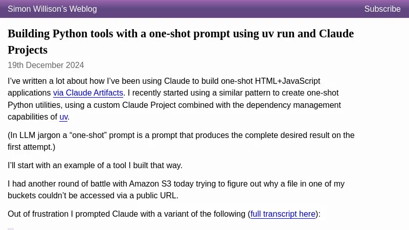This screenshot has width=409, height=230.
Task: Click the empty purple header bar area
Action: [x=230, y=9]
